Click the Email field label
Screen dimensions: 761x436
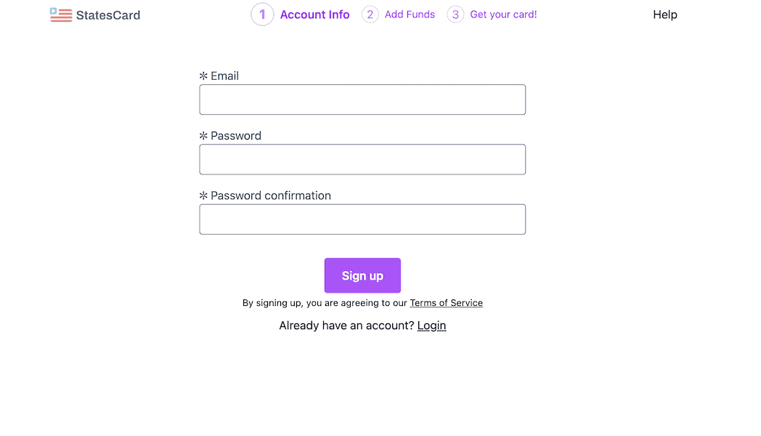224,76
